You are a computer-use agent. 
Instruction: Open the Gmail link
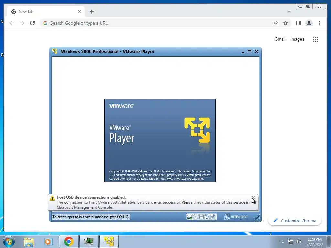pos(280,39)
